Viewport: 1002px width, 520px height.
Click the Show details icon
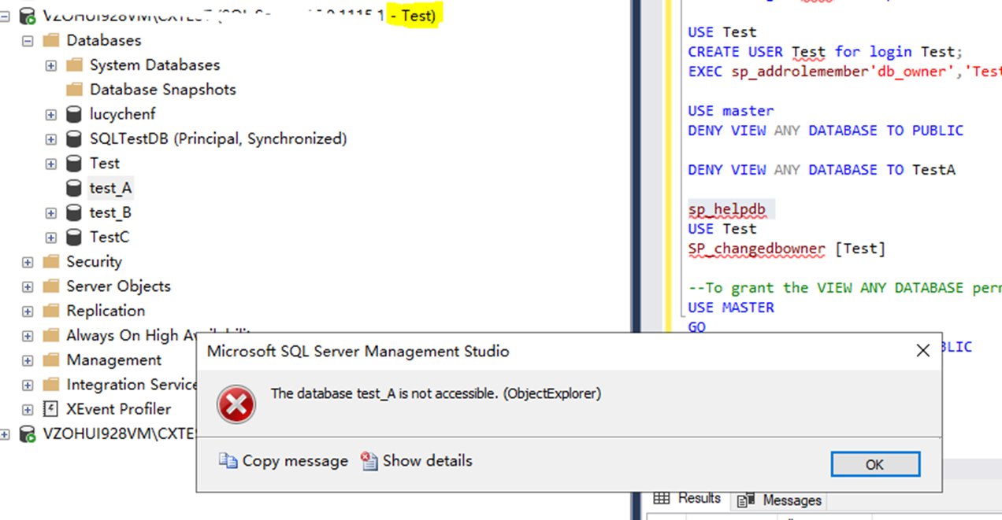point(369,461)
